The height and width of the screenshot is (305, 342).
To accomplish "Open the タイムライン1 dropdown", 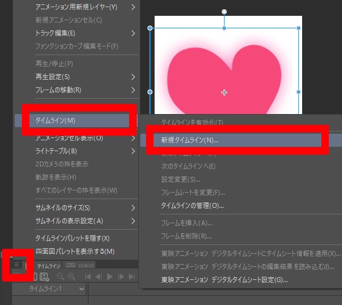I will (81, 289).
